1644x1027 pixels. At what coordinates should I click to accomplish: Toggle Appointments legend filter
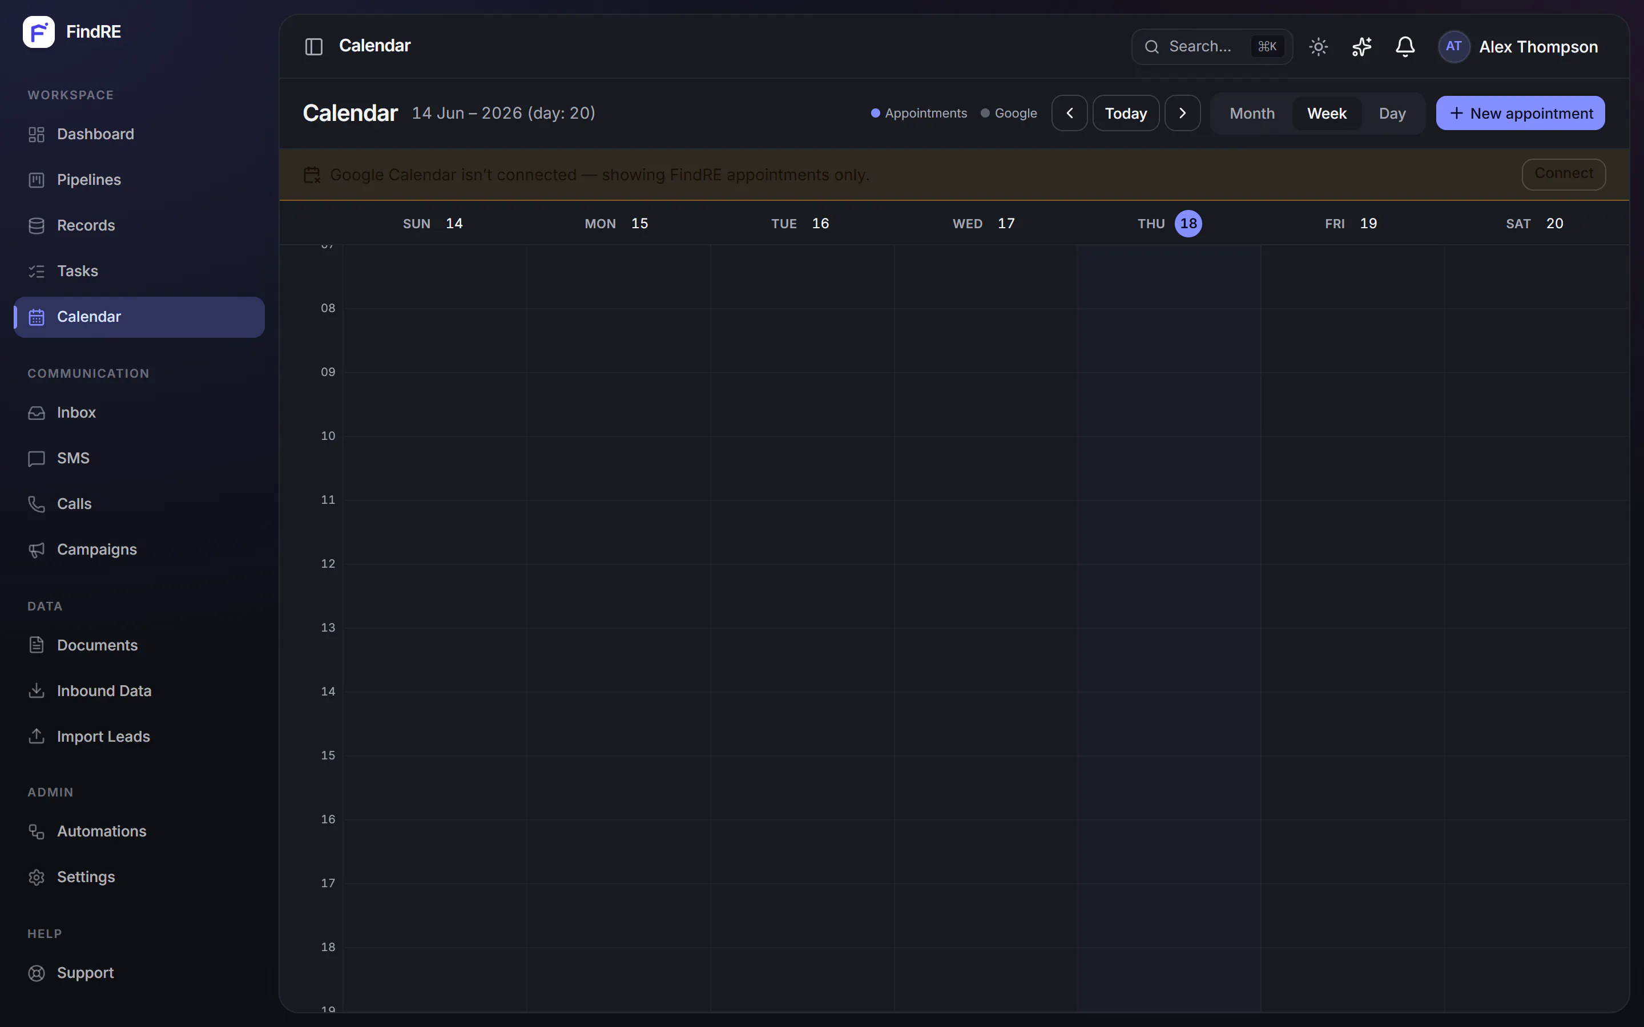click(x=919, y=113)
